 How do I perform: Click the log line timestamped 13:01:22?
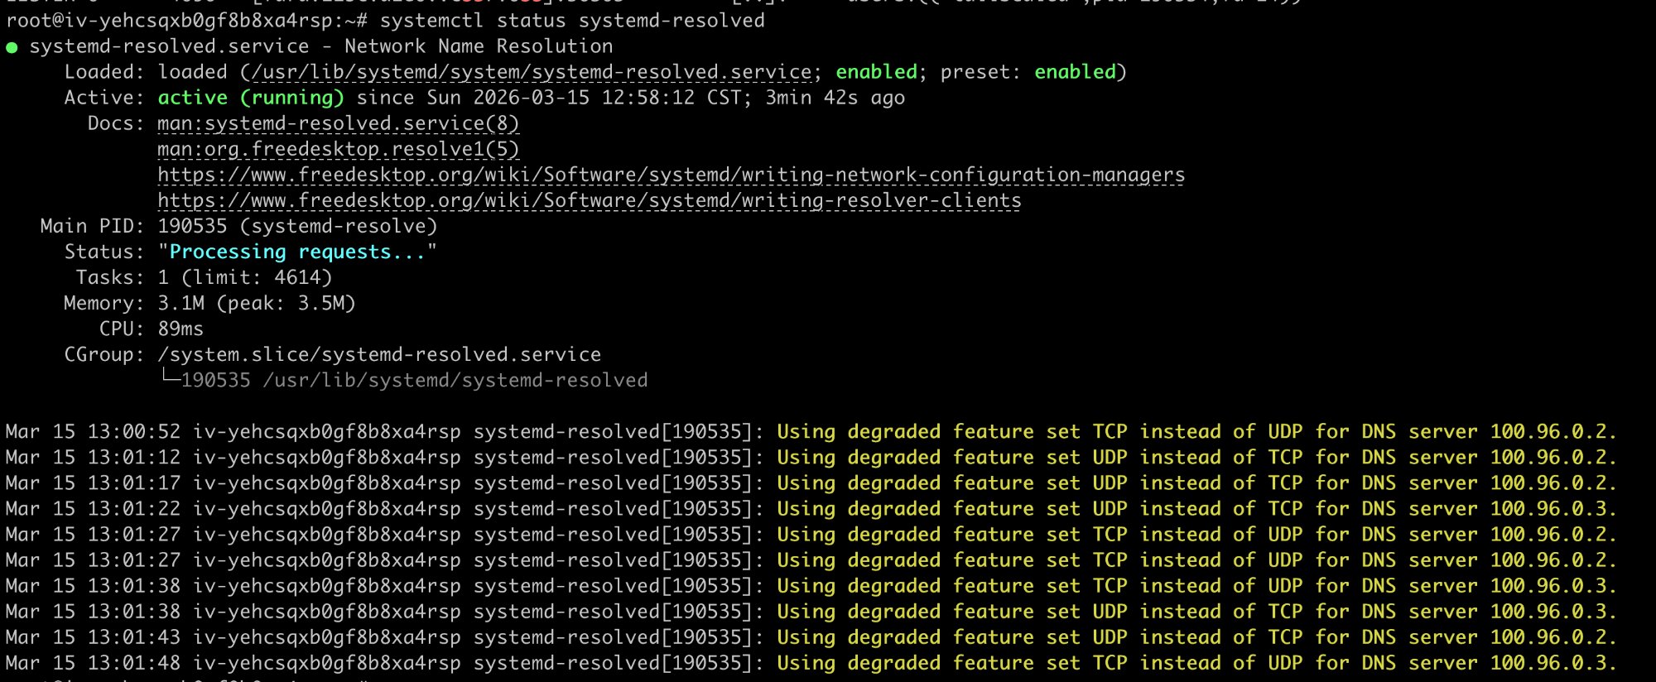pos(811,508)
